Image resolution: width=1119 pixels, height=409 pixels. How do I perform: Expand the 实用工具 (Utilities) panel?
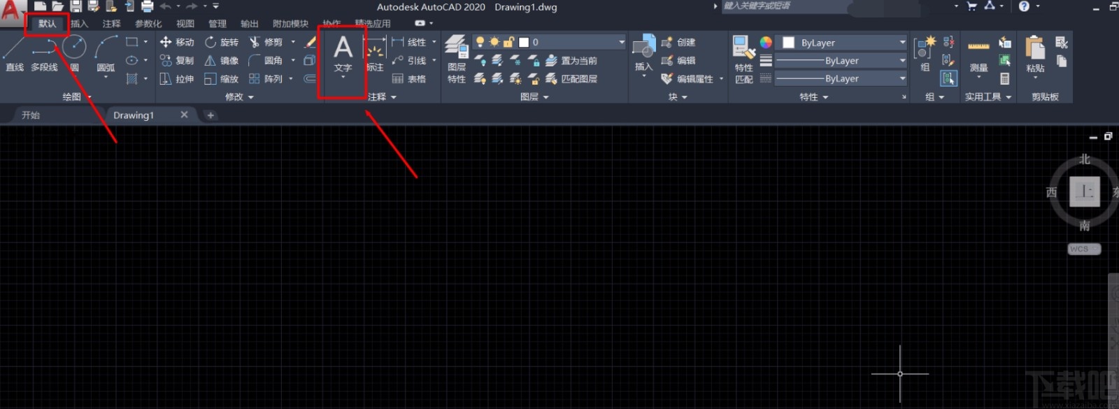(988, 96)
